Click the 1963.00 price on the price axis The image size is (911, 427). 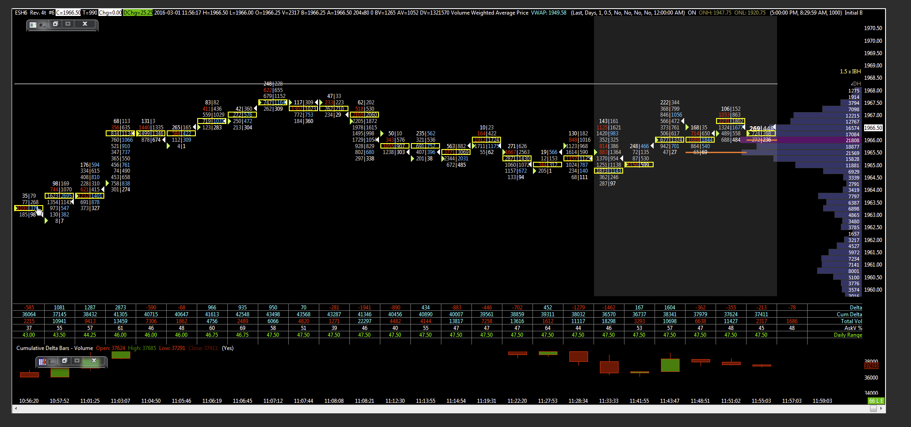pos(873,215)
